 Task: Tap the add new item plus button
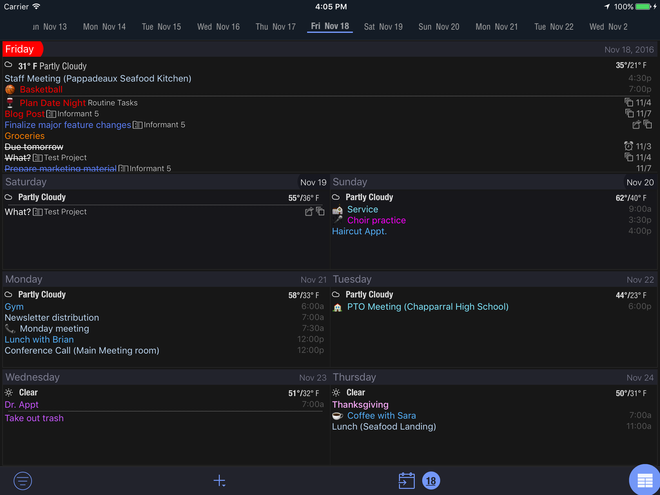tap(219, 481)
